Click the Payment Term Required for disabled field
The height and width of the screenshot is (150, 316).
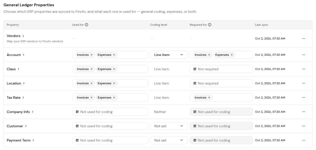(221, 140)
